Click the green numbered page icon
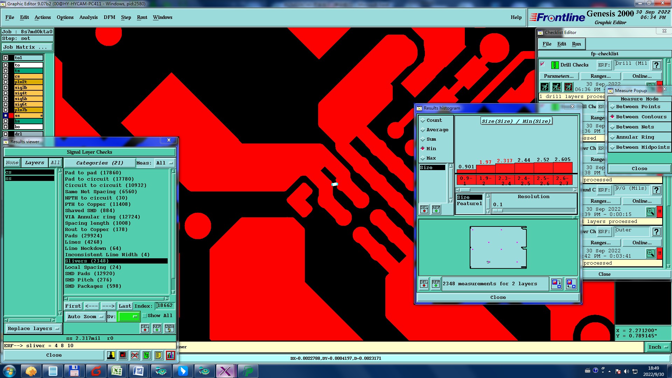 coord(147,355)
